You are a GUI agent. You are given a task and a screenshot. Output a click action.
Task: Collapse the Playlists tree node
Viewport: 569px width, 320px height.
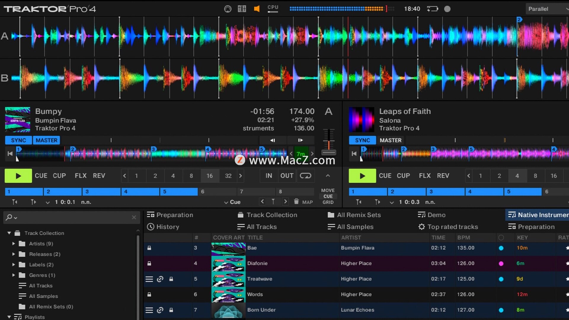click(9, 317)
